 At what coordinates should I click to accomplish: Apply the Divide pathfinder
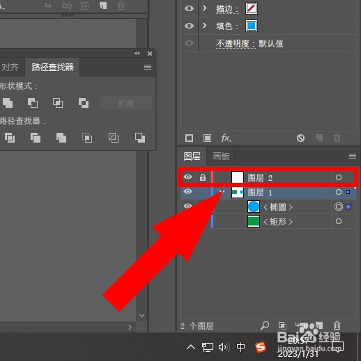(x=10, y=138)
